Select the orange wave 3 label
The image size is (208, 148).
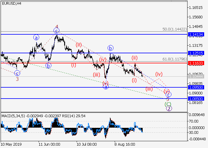pyautogui.click(x=17, y=79)
